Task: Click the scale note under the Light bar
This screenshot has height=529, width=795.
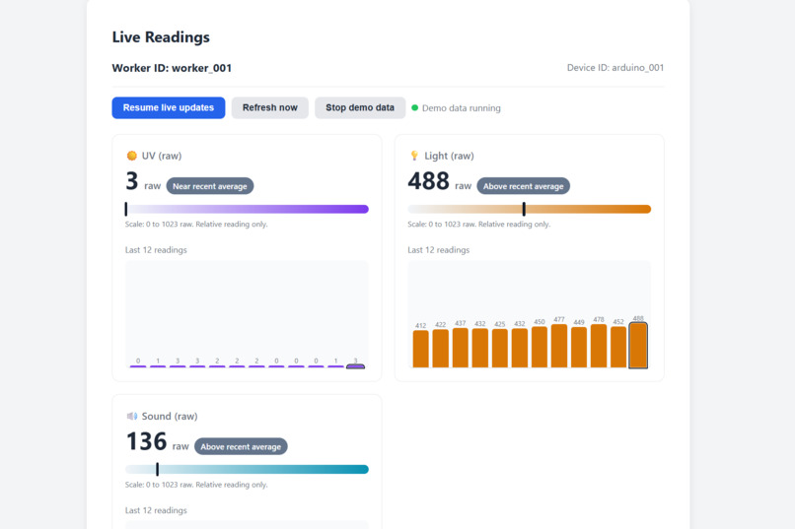Action: 478,225
